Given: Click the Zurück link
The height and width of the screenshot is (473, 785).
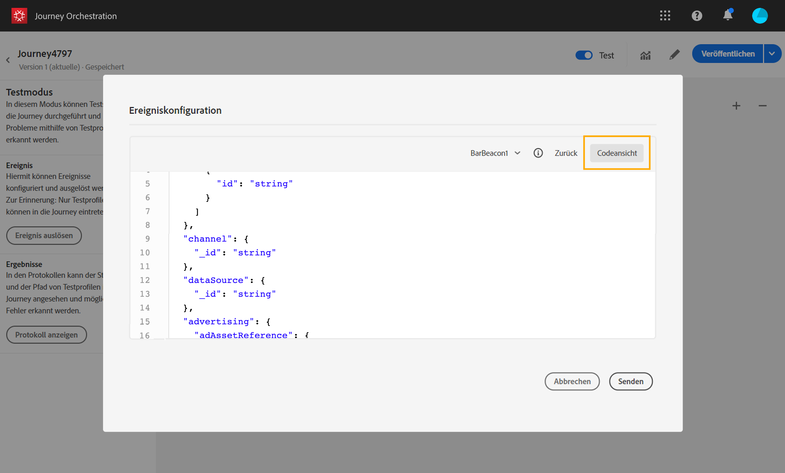Looking at the screenshot, I should [566, 153].
